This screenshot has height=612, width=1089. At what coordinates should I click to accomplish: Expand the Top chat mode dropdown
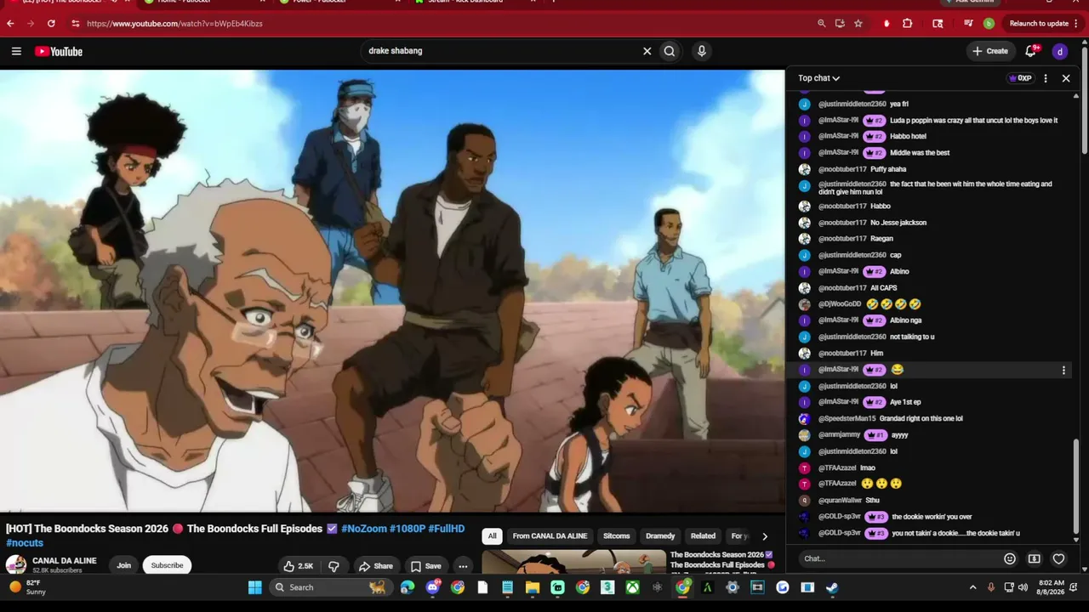click(818, 78)
